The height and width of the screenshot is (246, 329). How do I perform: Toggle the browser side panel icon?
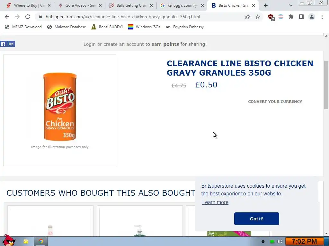click(x=301, y=17)
